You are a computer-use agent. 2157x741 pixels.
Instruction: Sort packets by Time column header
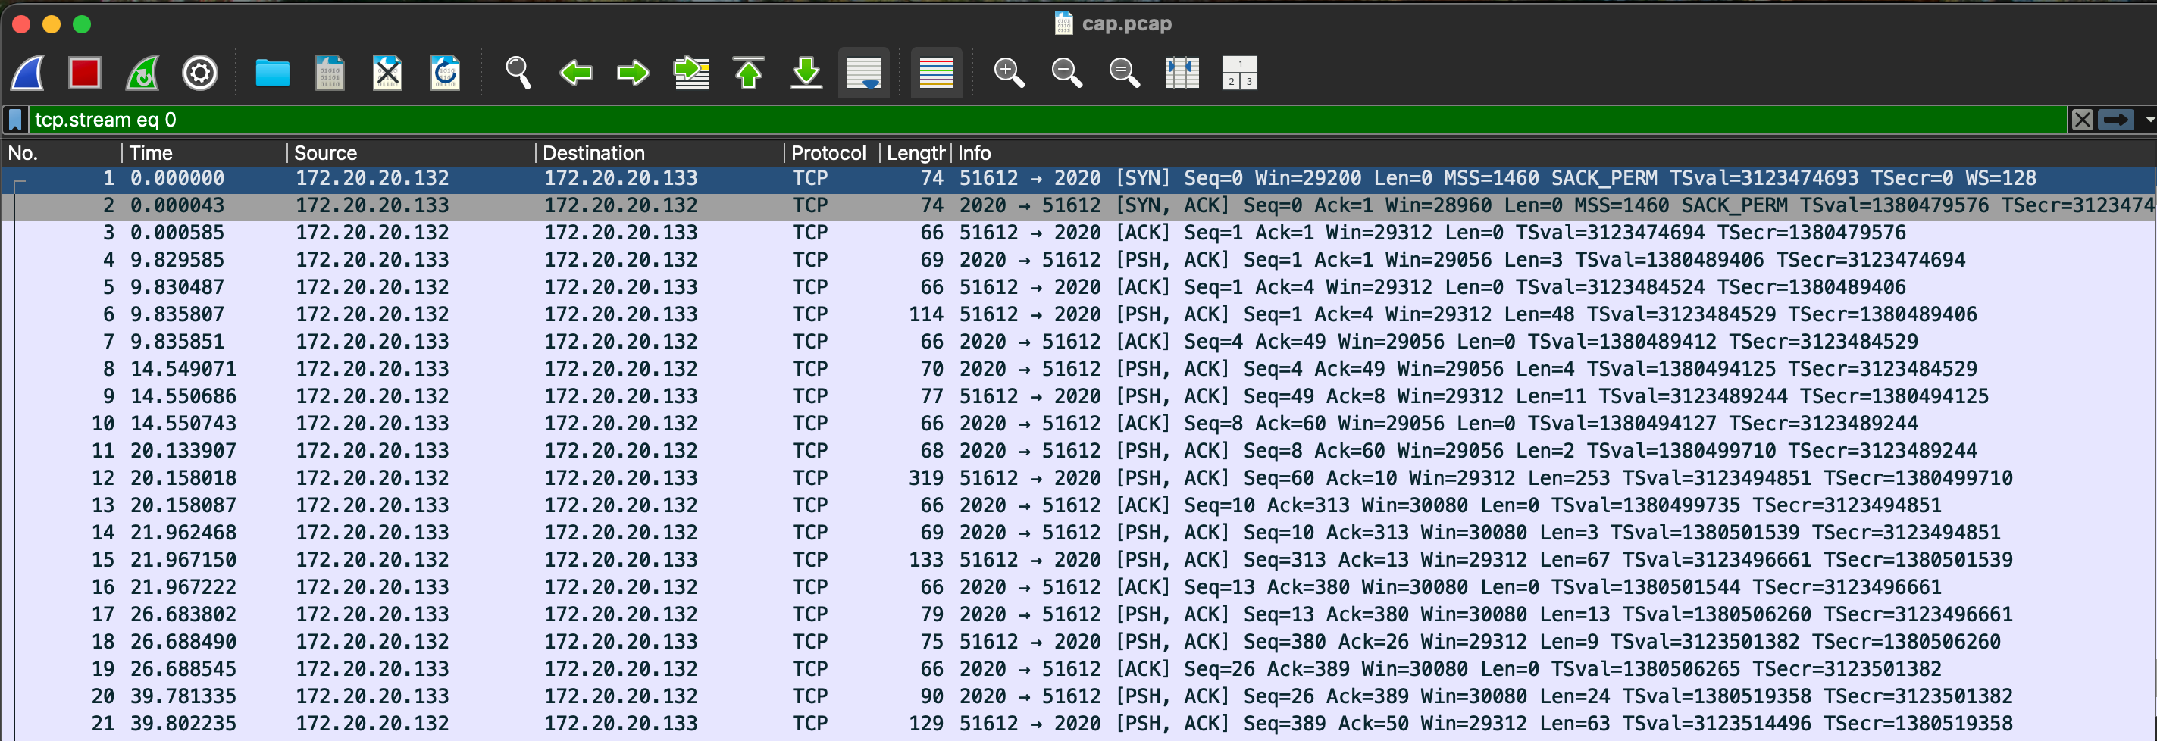pyautogui.click(x=151, y=152)
